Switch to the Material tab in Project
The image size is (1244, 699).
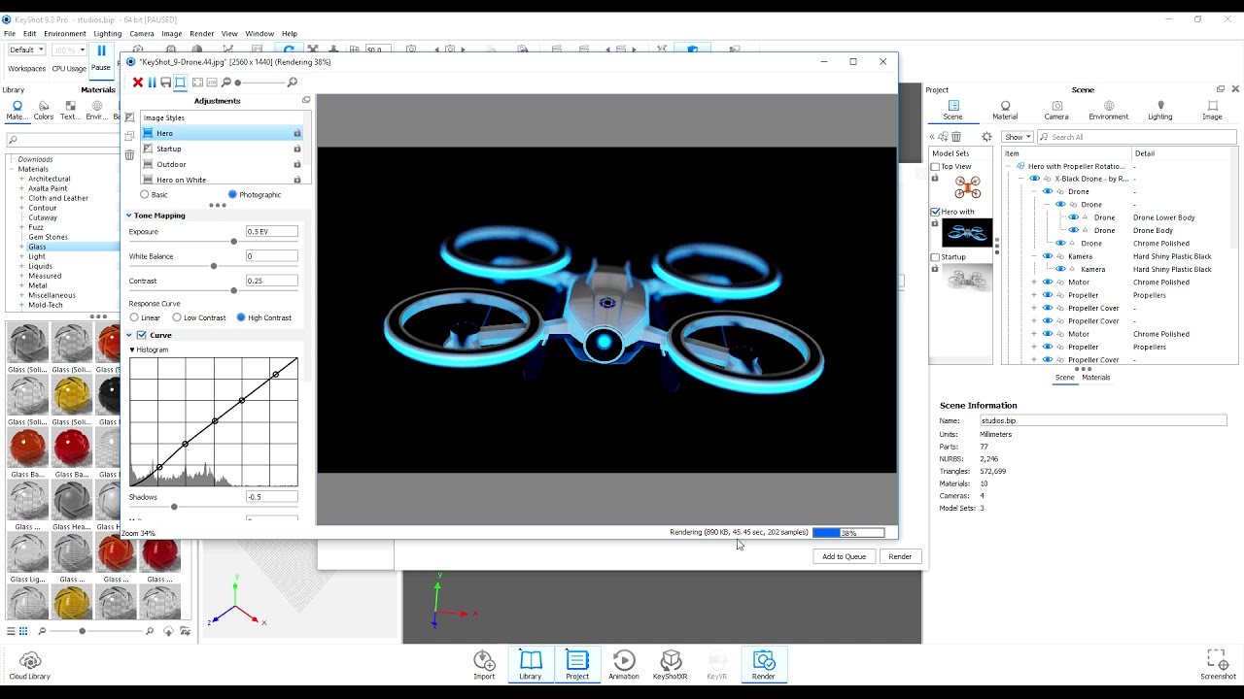coord(1005,111)
